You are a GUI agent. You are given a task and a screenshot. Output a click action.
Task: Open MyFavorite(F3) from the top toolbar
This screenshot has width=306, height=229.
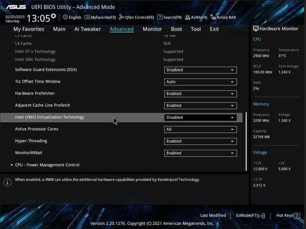[87, 17]
